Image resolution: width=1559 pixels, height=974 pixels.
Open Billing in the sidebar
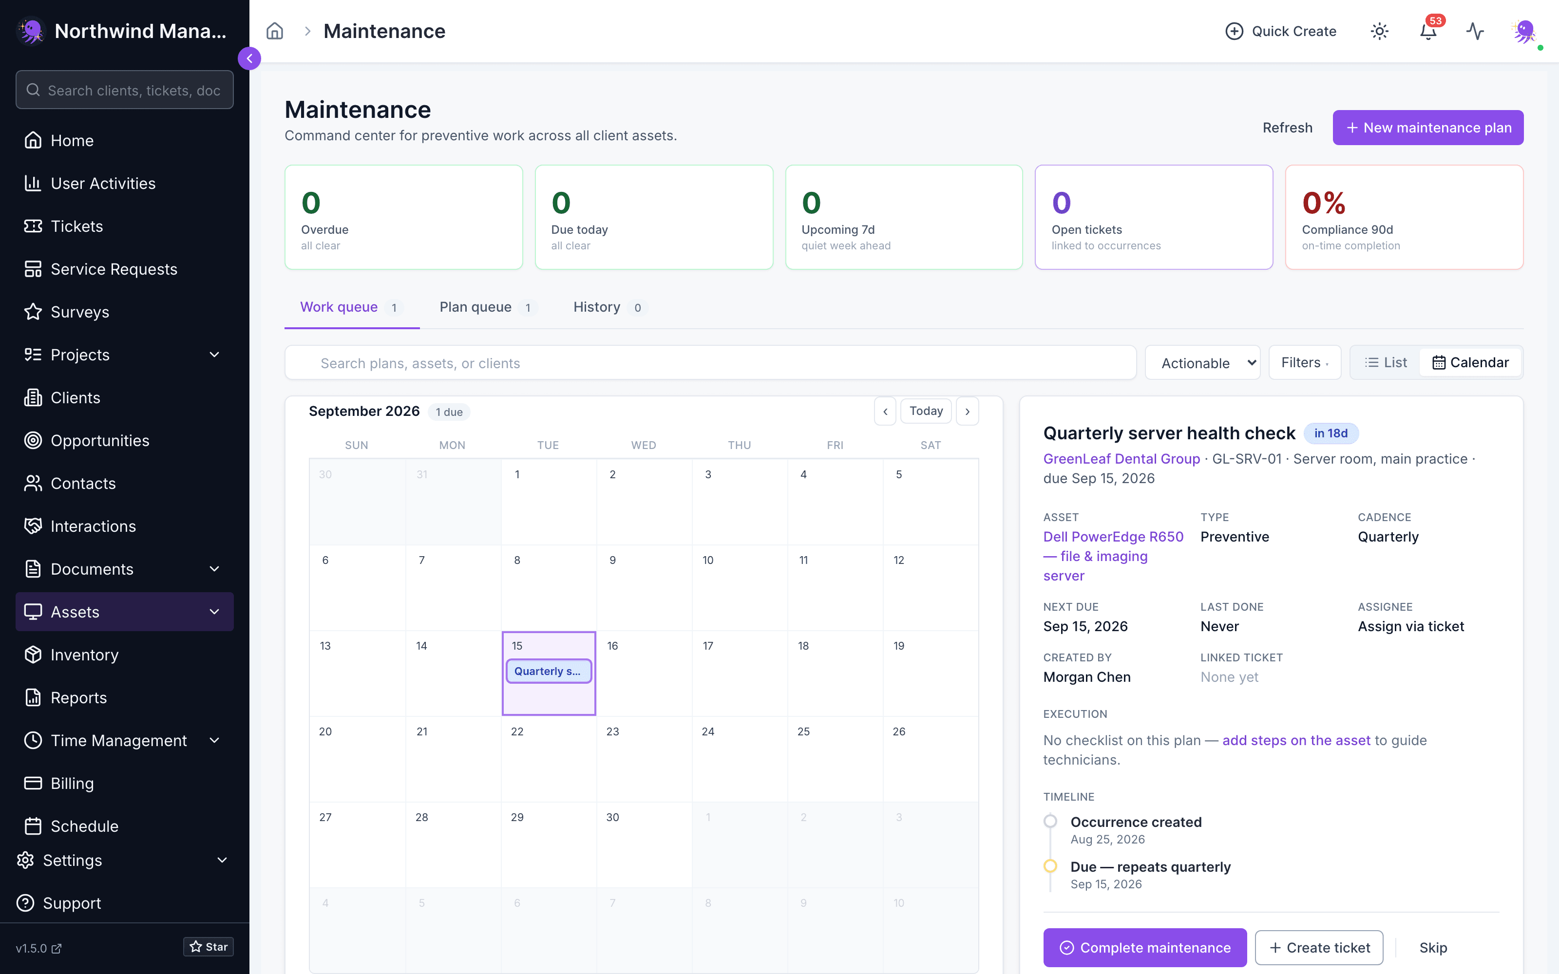coord(124,783)
